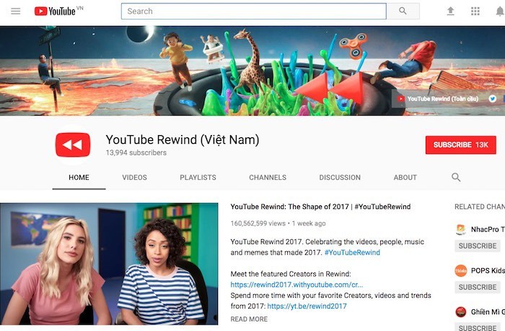Image resolution: width=505 pixels, height=331 pixels.
Task: Open the rewind2017.withyoutube.com link
Action: point(297,285)
